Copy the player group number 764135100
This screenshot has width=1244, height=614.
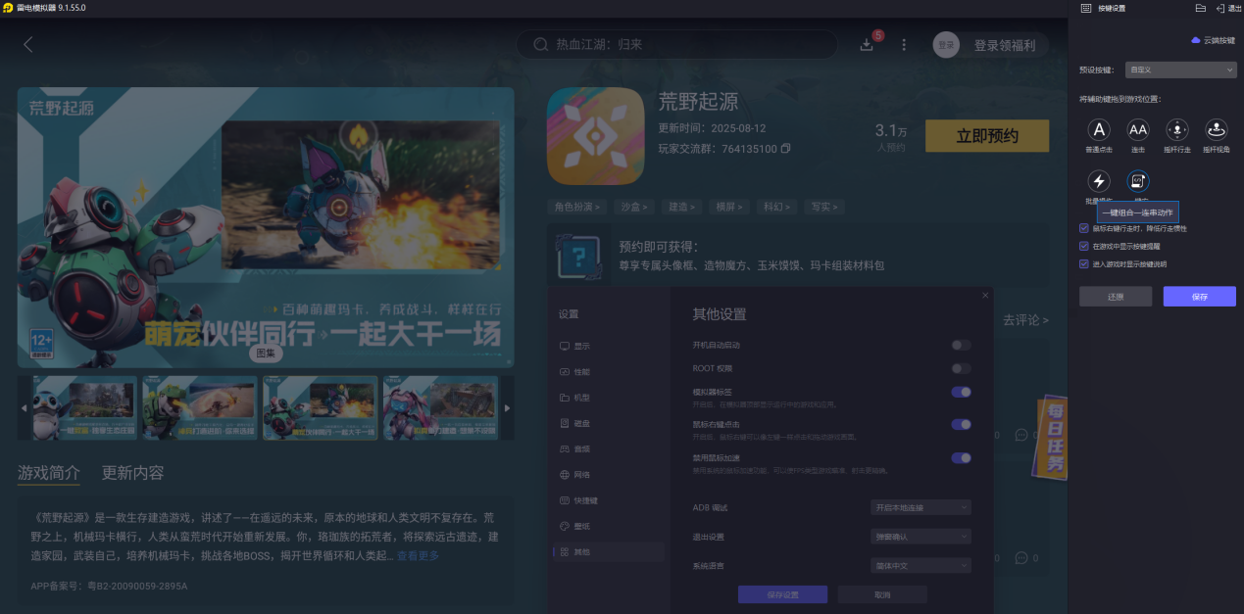tap(785, 149)
